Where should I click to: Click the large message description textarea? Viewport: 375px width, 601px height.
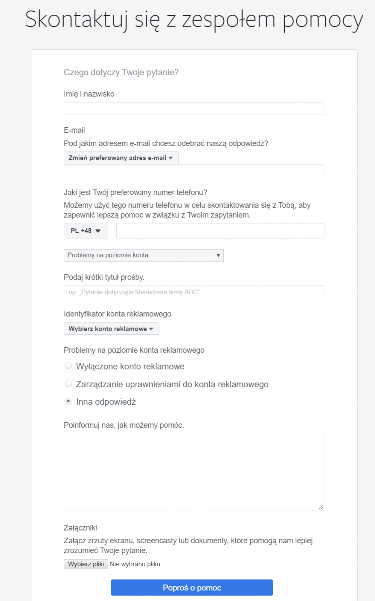(x=194, y=471)
